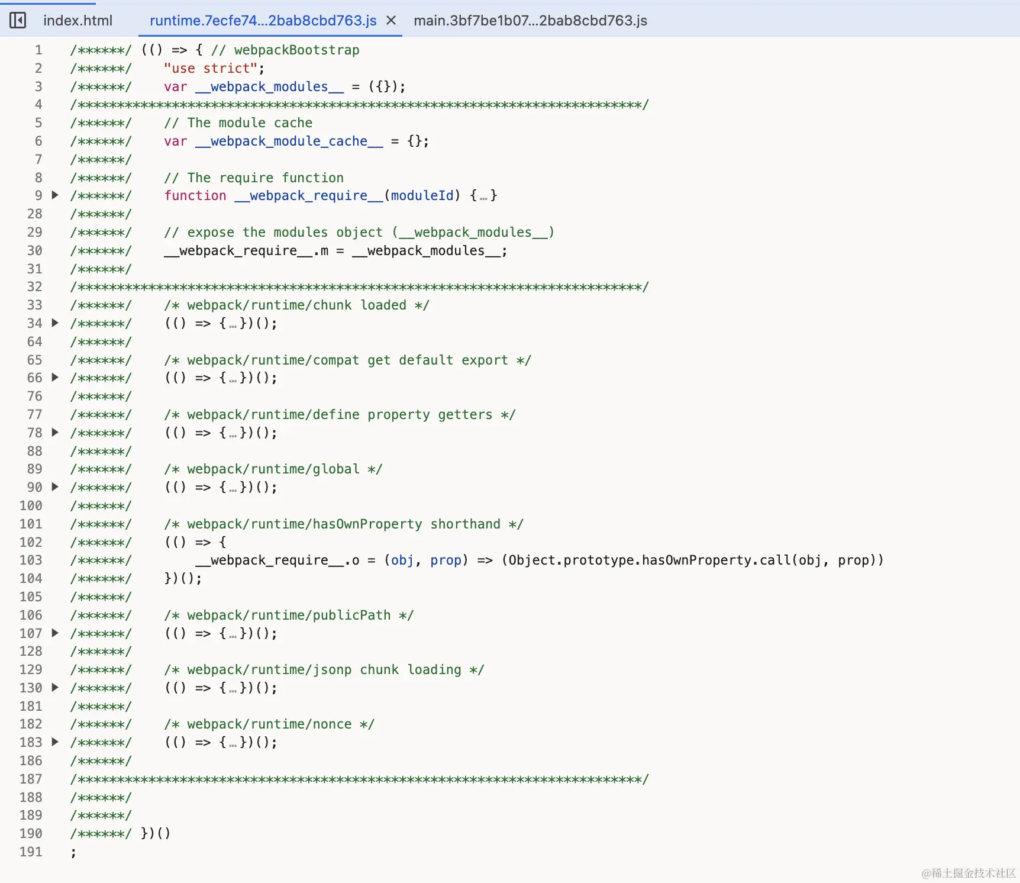Expand the chunk loaded block at line 34
Screen dimensions: 1020x883
click(x=55, y=323)
